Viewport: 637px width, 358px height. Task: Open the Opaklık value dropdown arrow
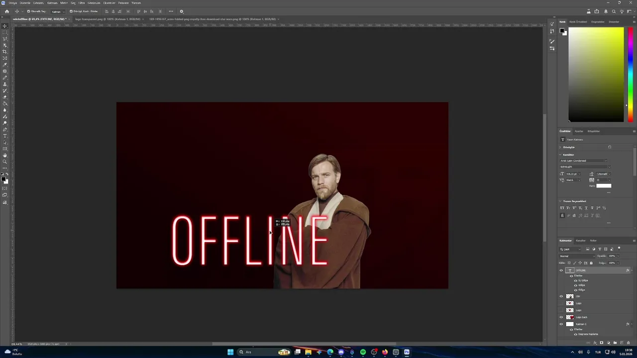(618, 256)
